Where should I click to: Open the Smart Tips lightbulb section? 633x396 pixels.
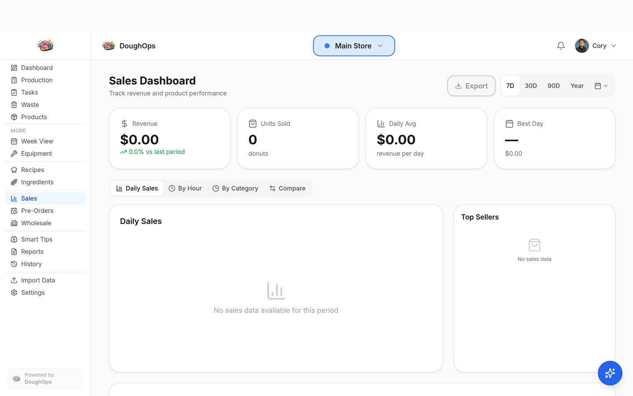(x=36, y=239)
